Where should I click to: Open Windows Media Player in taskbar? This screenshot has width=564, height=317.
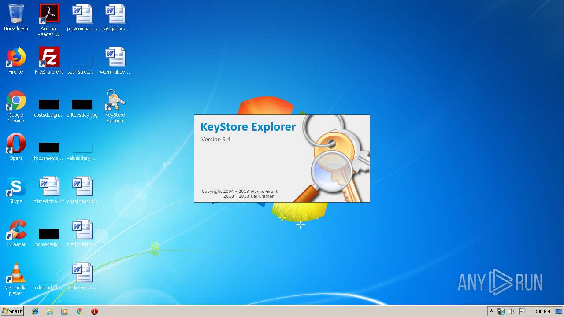pos(65,311)
